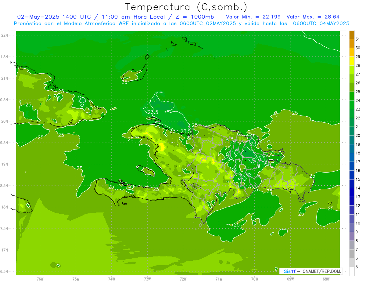Click the "ONAMET/REP.DOM." credit label
Viewport: 366px width, 283px height.
coord(322,271)
